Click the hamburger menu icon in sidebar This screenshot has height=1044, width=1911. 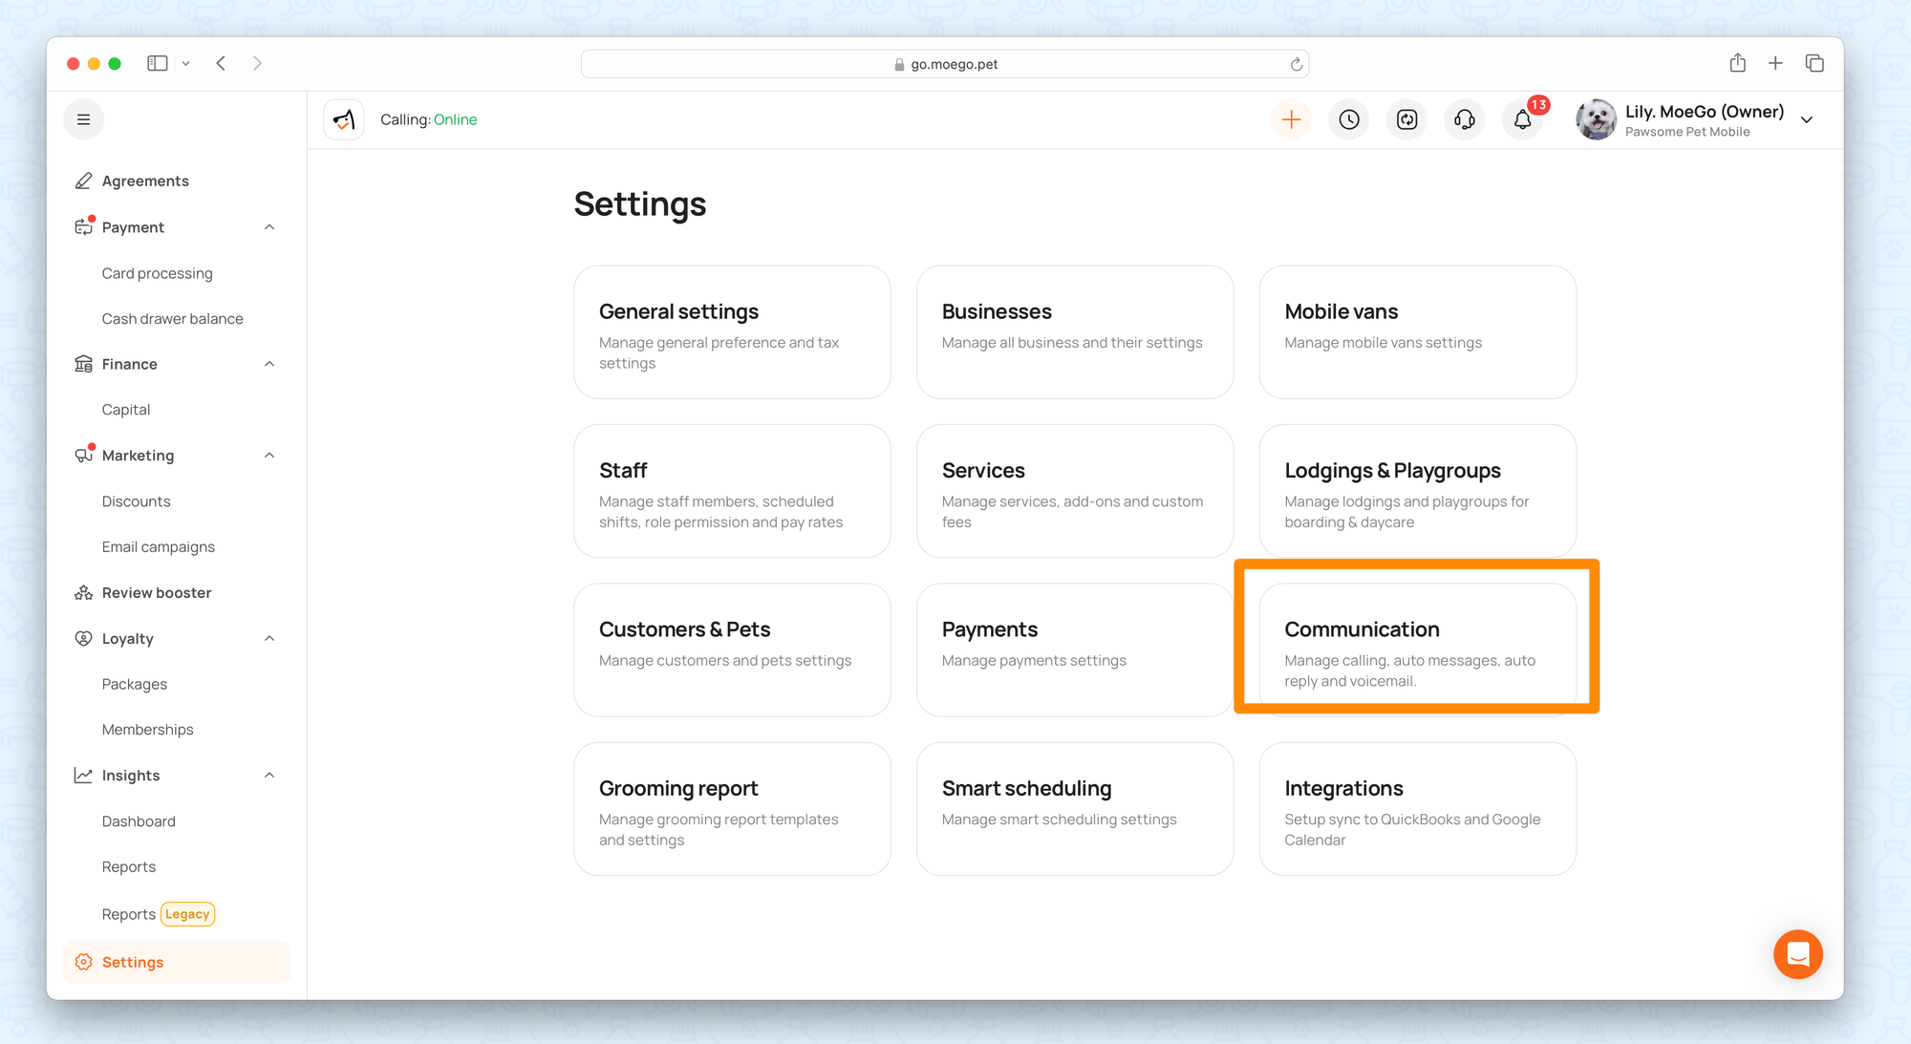pyautogui.click(x=83, y=119)
